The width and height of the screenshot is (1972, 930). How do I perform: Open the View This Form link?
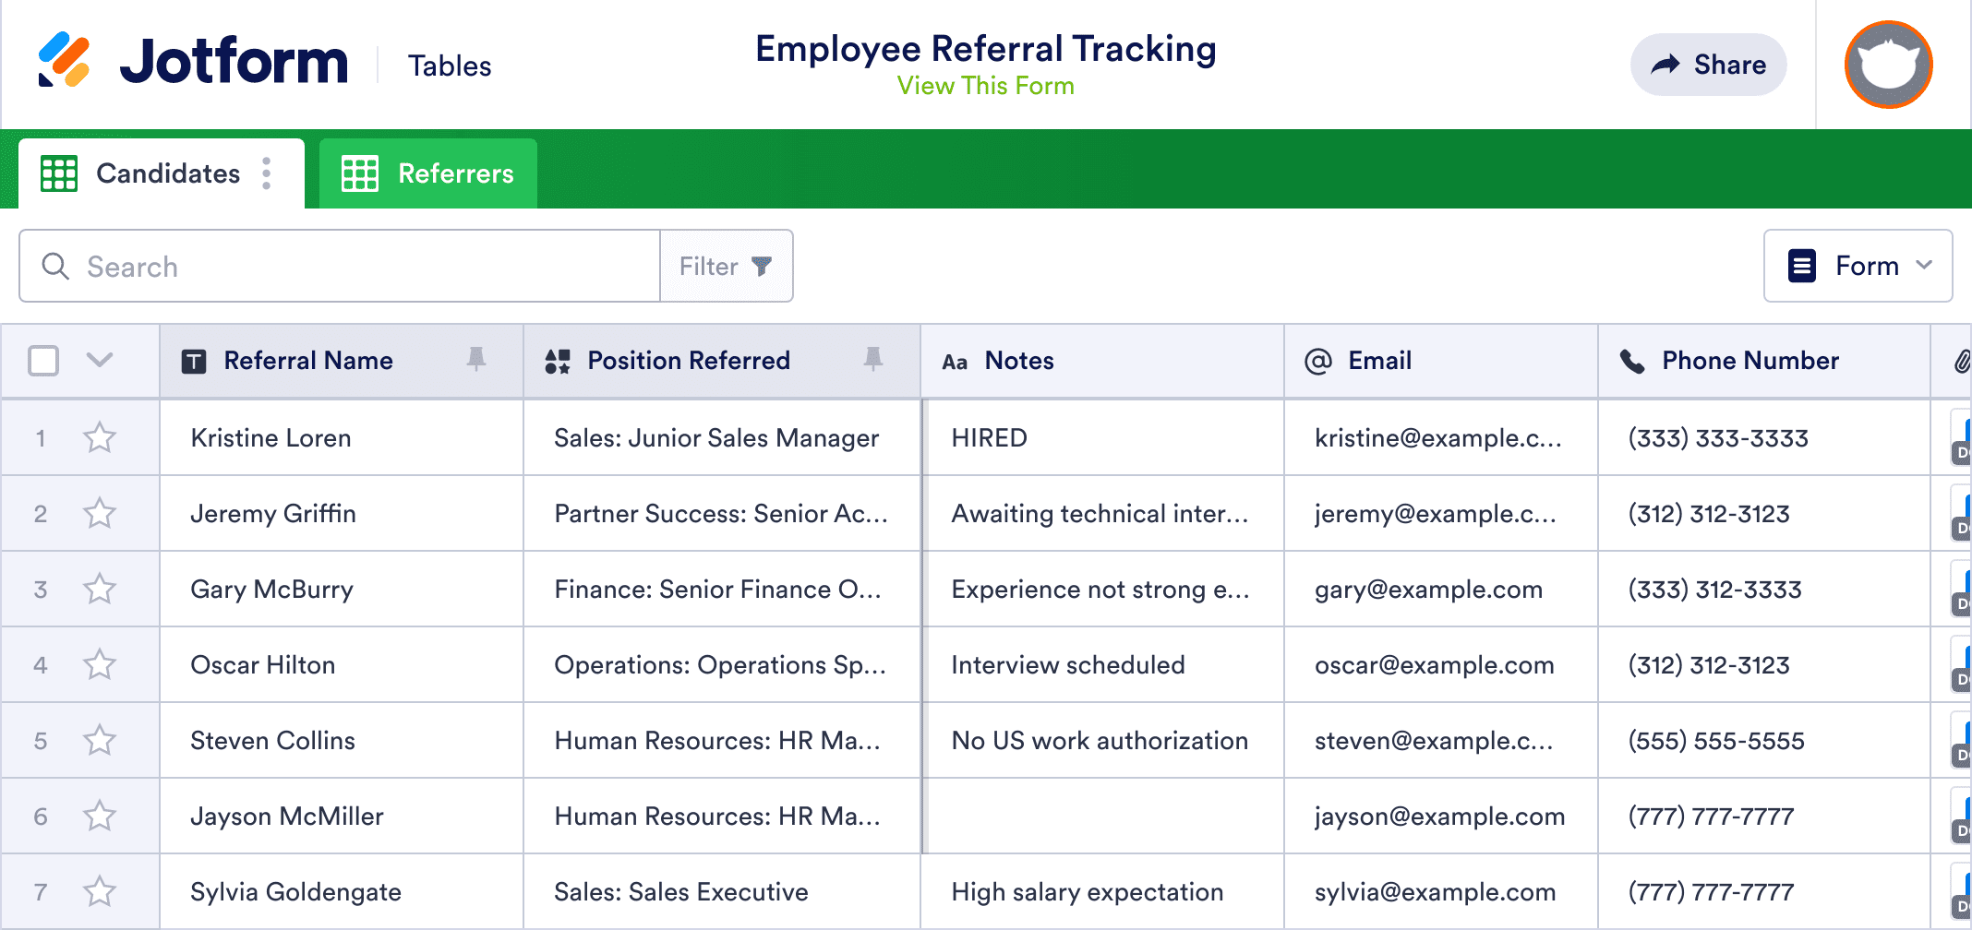(x=985, y=86)
